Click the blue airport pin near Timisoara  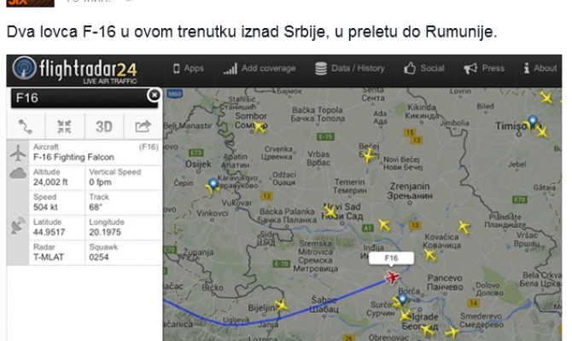[534, 123]
